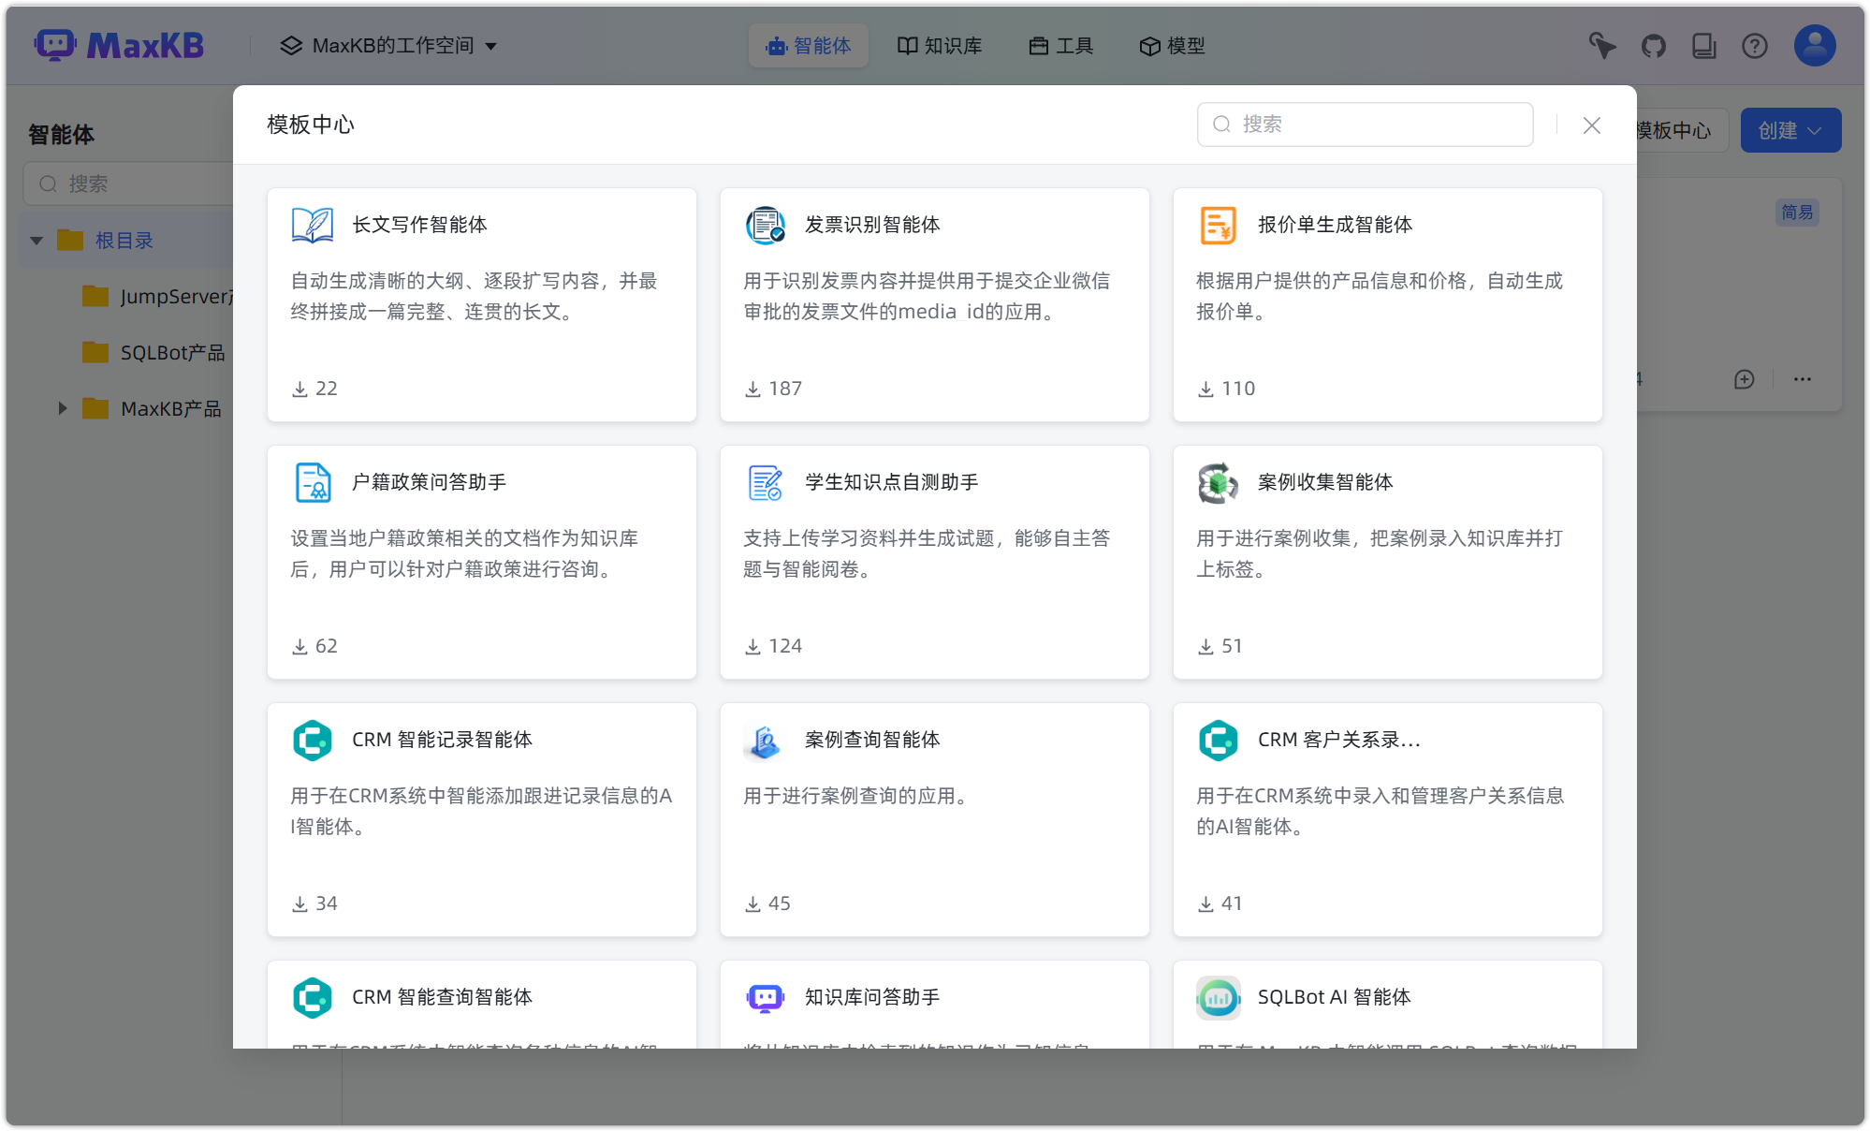The image size is (1870, 1131).
Task: Click the template center search field
Action: click(1364, 124)
